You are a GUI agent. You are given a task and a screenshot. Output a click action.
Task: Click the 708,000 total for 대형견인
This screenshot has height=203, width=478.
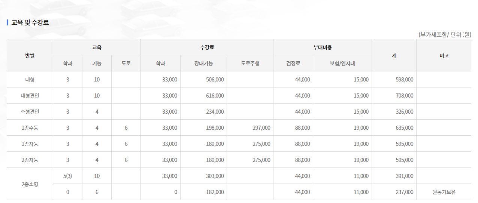coord(405,96)
